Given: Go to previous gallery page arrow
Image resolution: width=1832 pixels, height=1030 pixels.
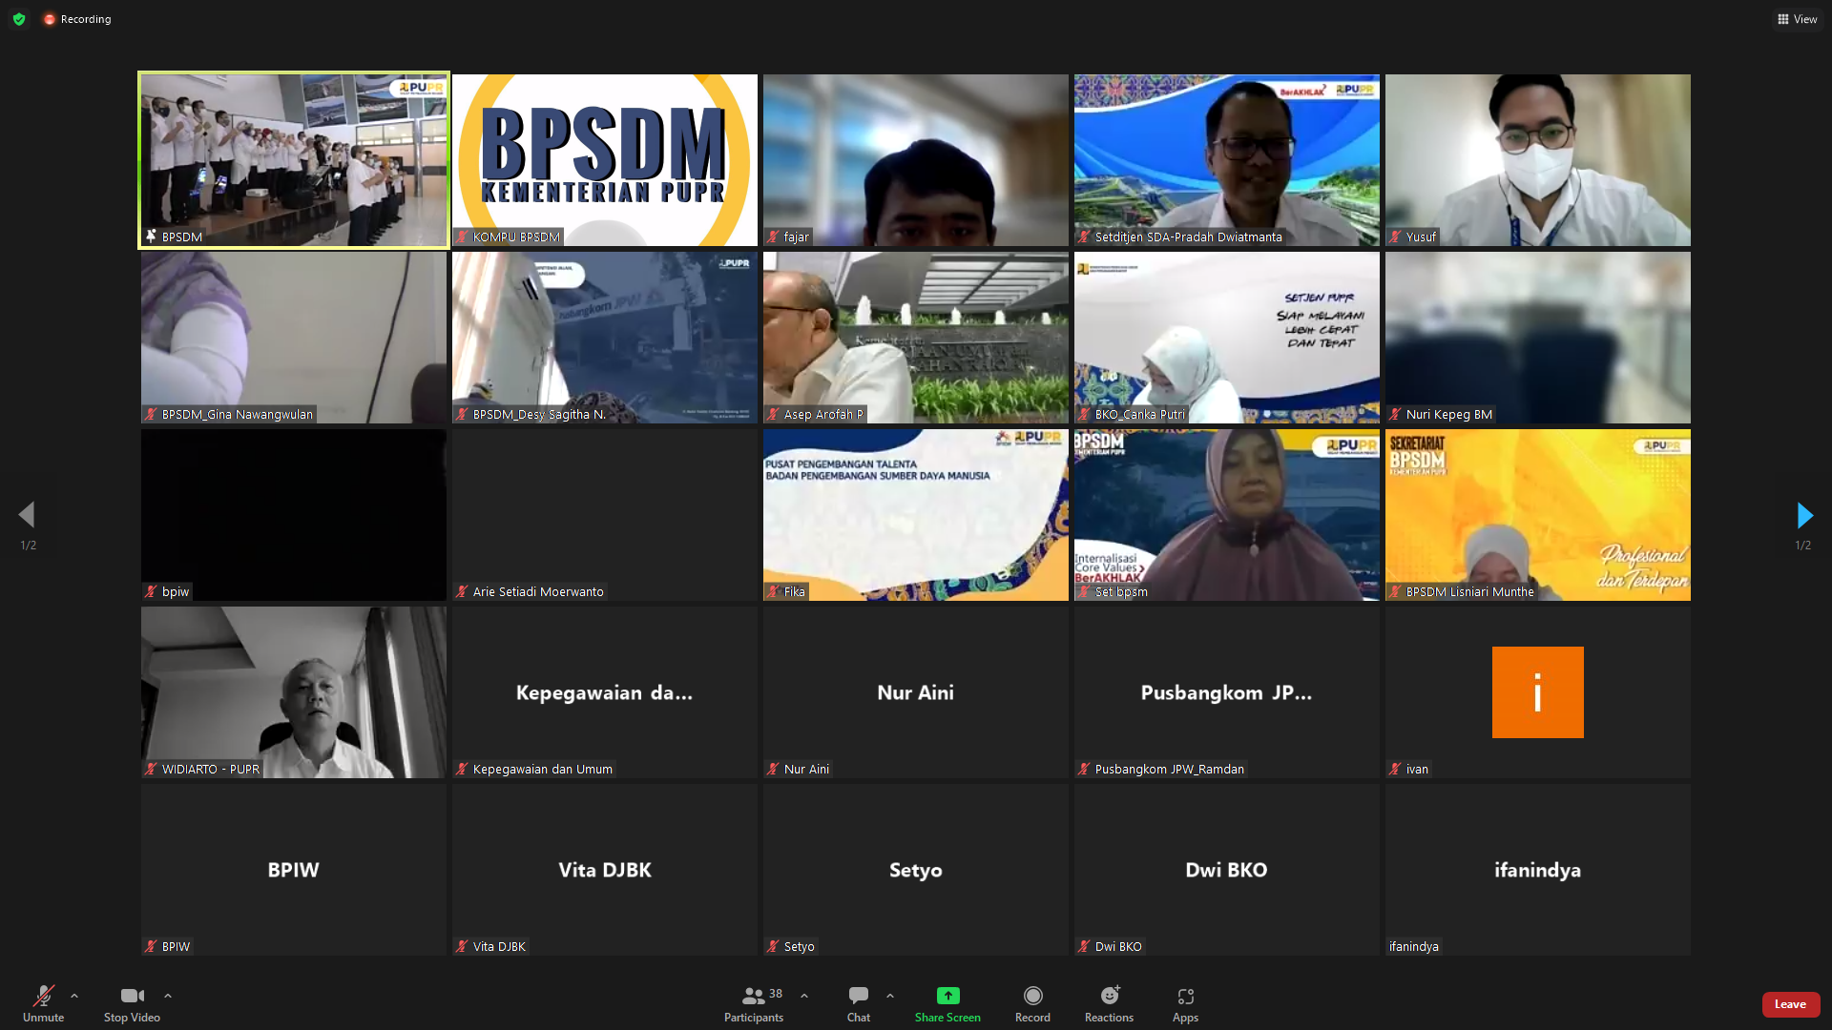Looking at the screenshot, I should click(27, 515).
